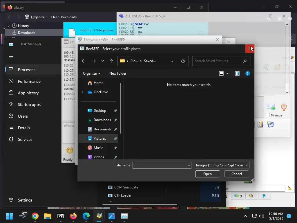Select Downloads in Firefox Library sidebar
The width and height of the screenshot is (297, 223).
[34, 33]
